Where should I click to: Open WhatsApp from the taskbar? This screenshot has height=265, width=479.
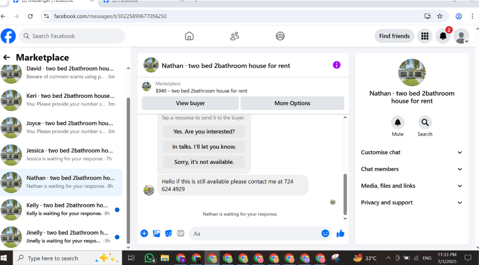[x=150, y=258]
